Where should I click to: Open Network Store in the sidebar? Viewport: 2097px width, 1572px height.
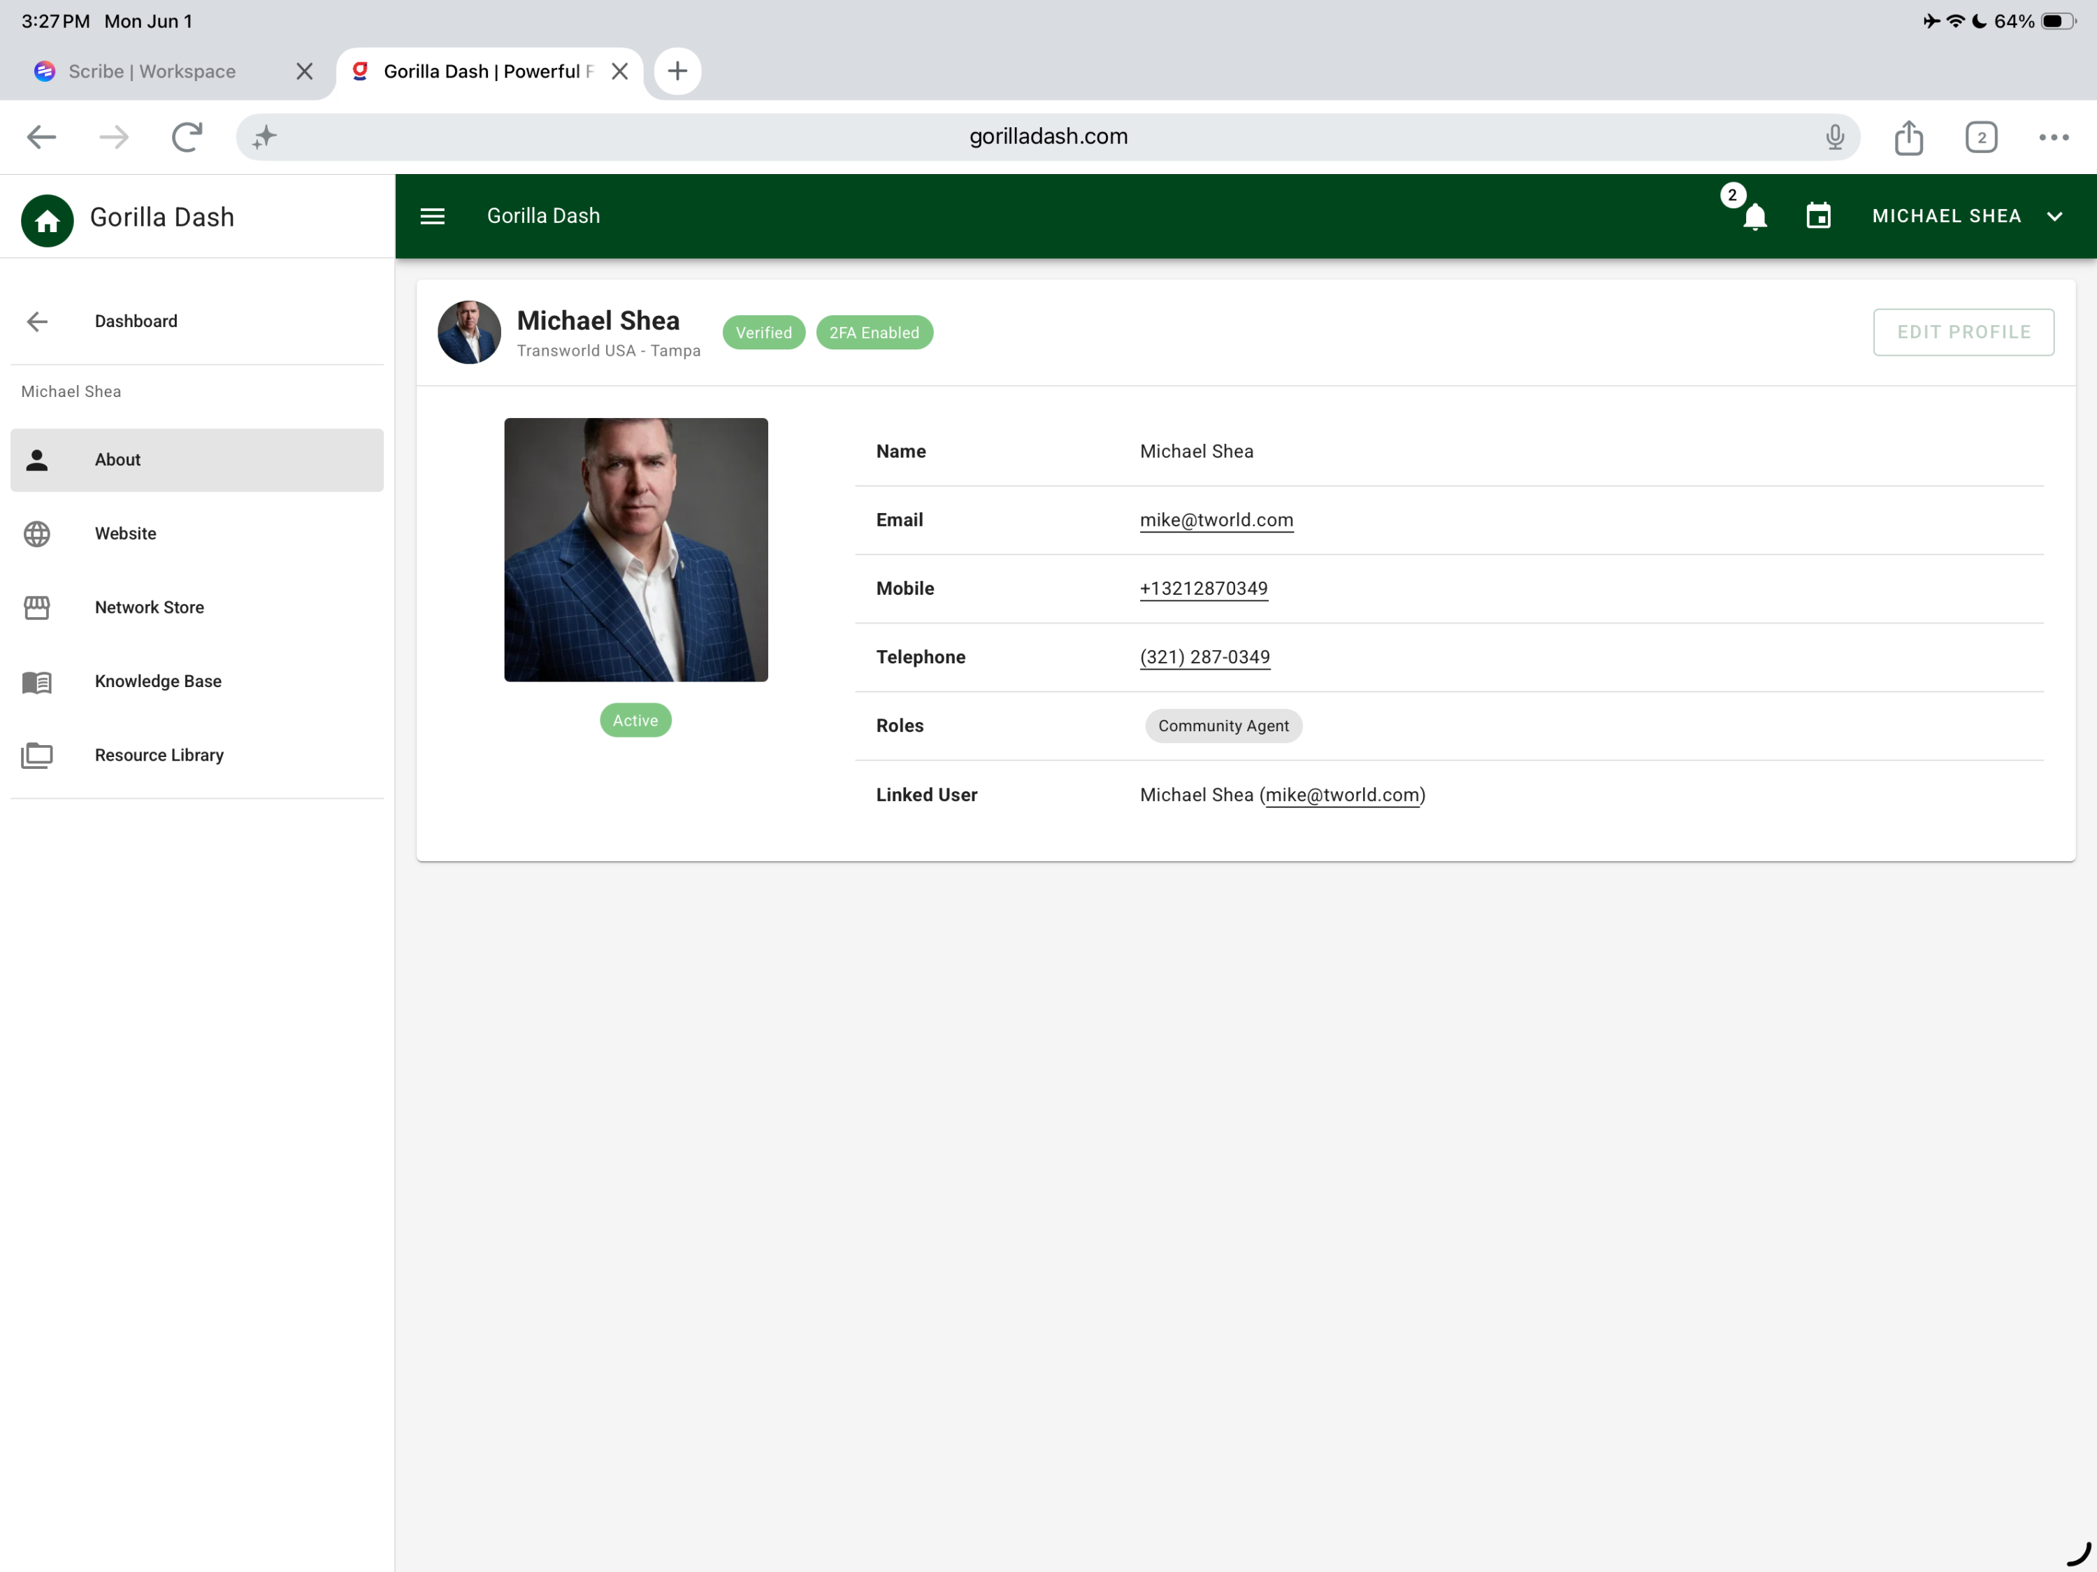[197, 607]
